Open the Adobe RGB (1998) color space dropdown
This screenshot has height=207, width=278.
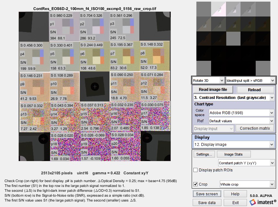click(241, 113)
